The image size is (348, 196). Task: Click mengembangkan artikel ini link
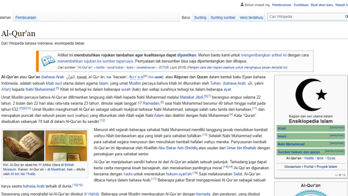[x=264, y=55]
